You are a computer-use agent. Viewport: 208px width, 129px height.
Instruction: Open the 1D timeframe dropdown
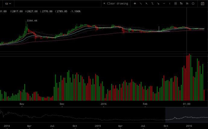click(8, 4)
